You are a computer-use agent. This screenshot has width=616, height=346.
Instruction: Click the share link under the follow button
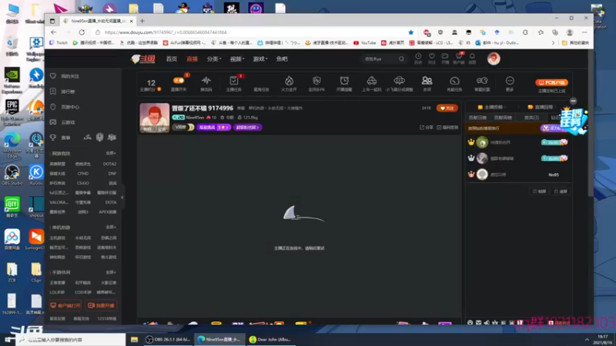pyautogui.click(x=427, y=127)
